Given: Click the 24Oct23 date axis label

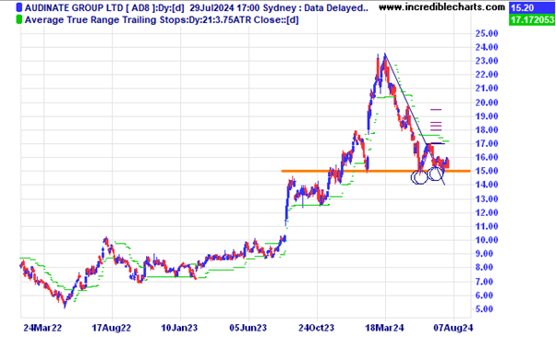Looking at the screenshot, I should (x=316, y=328).
